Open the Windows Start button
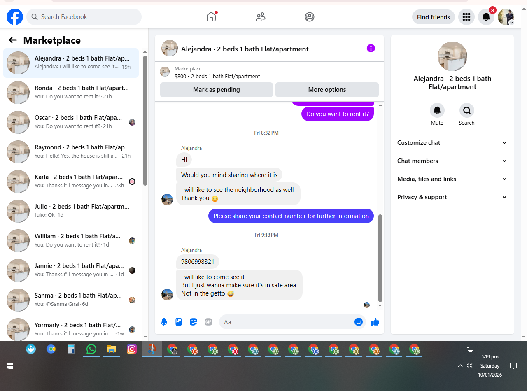The width and height of the screenshot is (527, 391). (10, 366)
